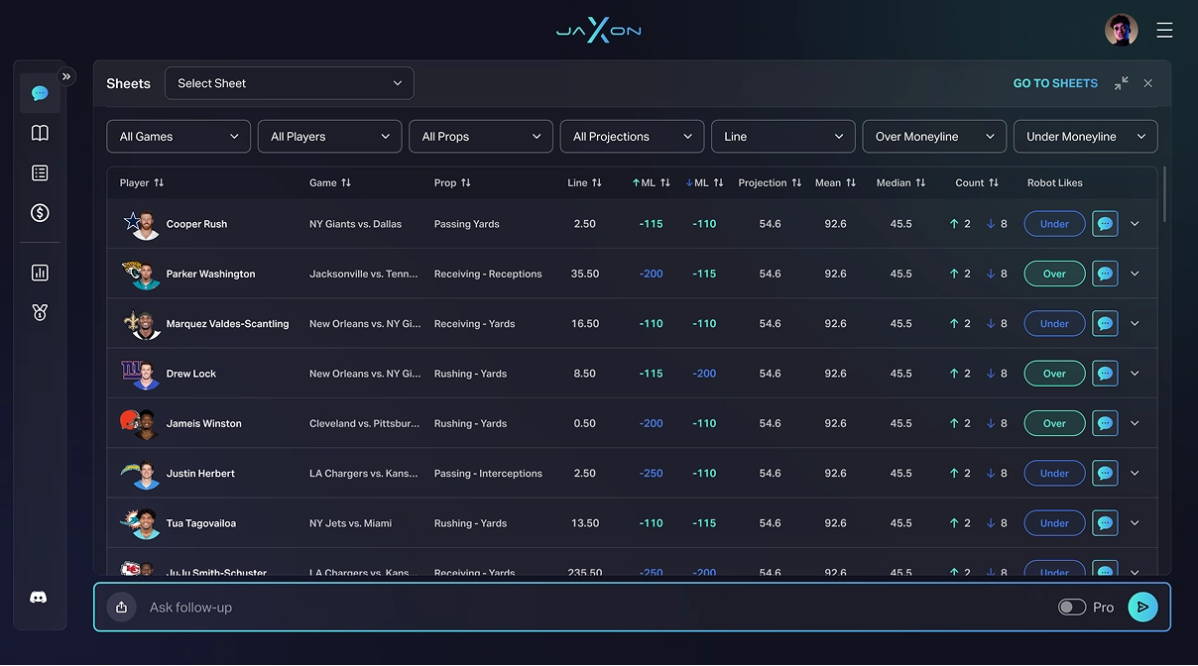Click the open book icon in sidebar
This screenshot has height=666, width=1198.
40,133
